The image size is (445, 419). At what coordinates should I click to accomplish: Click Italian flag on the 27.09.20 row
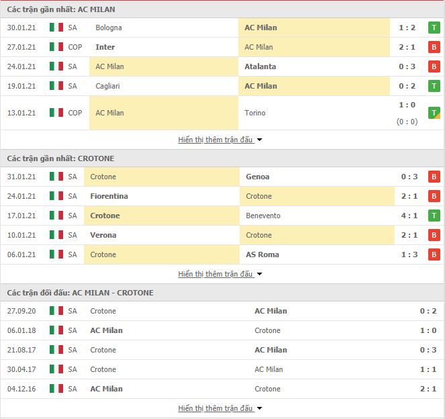click(x=56, y=311)
